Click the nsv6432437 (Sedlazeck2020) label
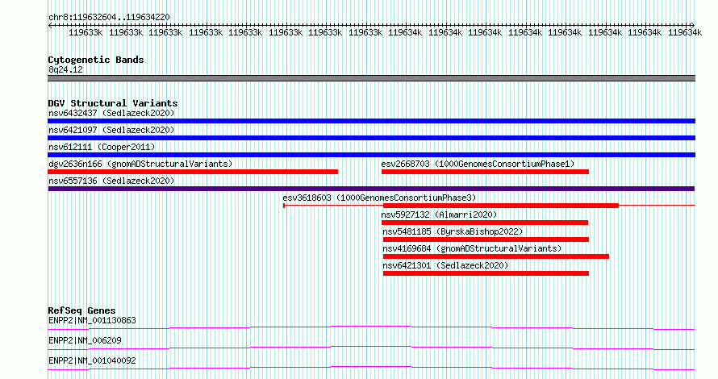The height and width of the screenshot is (379, 718). [111, 113]
